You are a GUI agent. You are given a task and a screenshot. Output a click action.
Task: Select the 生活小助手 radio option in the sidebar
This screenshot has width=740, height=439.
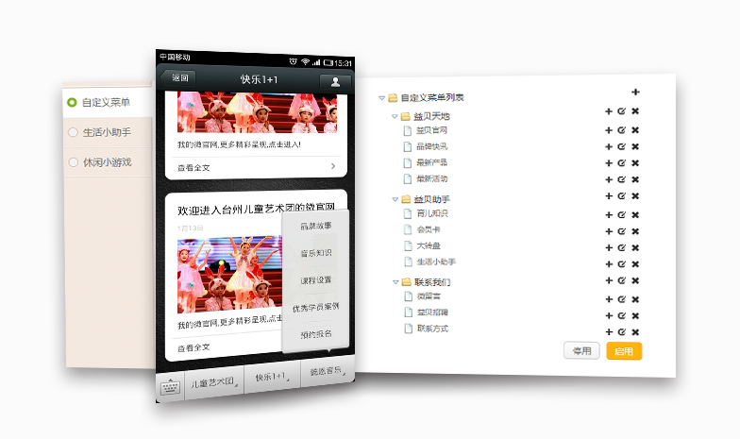coord(73,132)
